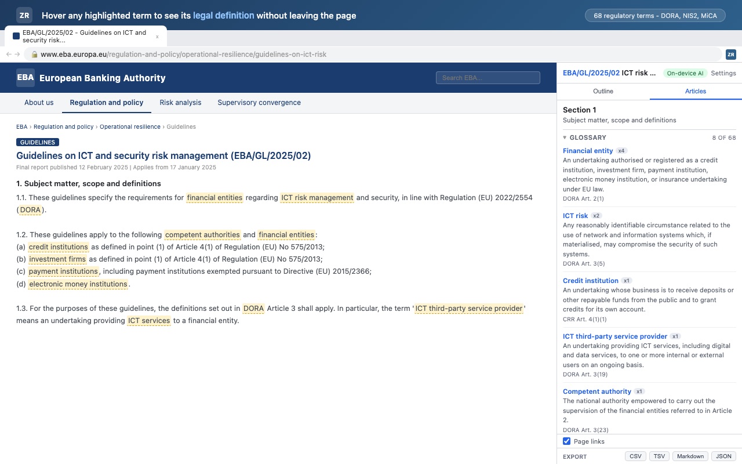Click the 'DORA Art. 3(5)' citation
This screenshot has height=464, width=742.
tap(584, 264)
